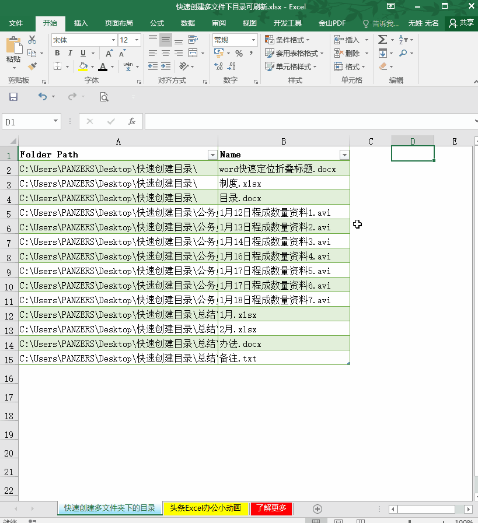The height and width of the screenshot is (523, 478).
Task: Save the workbook from quick access
Action: click(13, 97)
